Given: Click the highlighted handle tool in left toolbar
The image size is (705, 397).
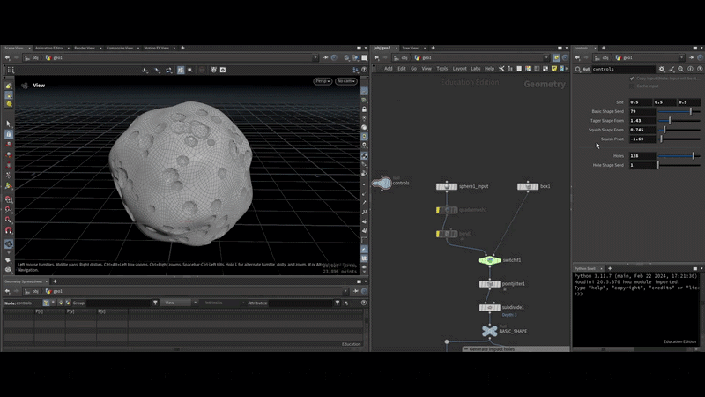Looking at the screenshot, I should point(9,134).
